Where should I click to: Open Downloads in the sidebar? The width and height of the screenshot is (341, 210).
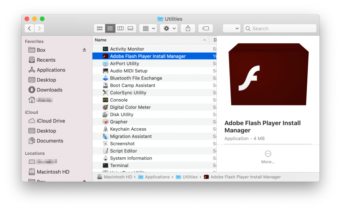[x=45, y=90]
